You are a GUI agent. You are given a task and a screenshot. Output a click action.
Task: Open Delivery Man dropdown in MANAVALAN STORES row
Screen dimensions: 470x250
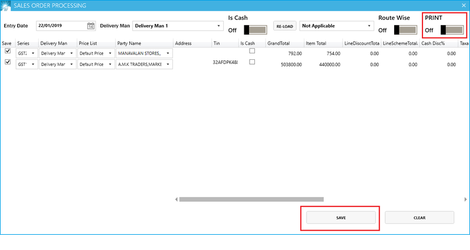(x=58, y=53)
